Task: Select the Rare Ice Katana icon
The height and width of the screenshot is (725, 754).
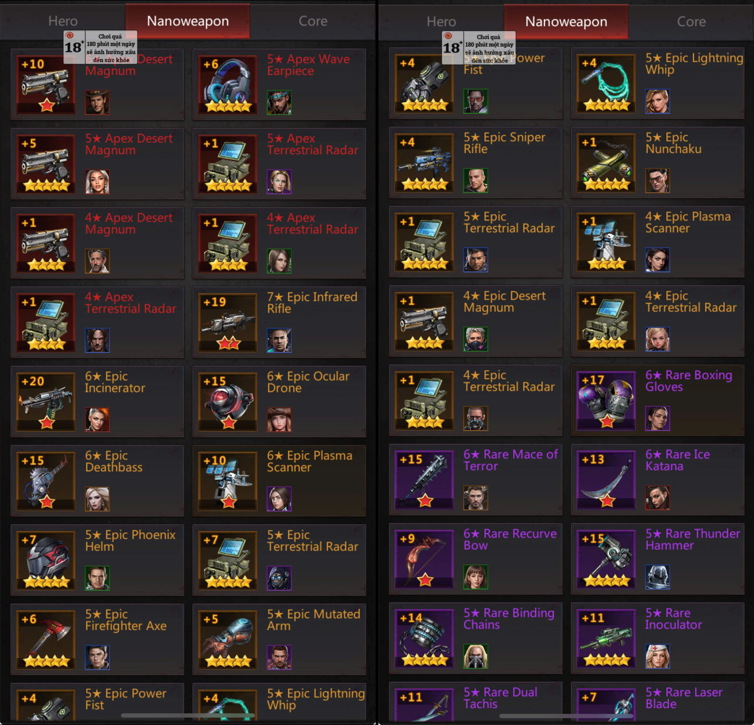Action: point(606,480)
